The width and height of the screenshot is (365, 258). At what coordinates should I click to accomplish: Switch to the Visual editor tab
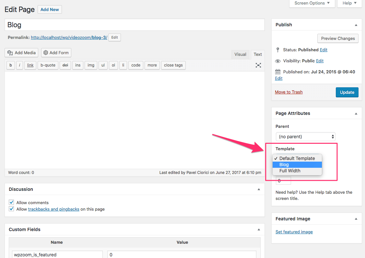[240, 55]
